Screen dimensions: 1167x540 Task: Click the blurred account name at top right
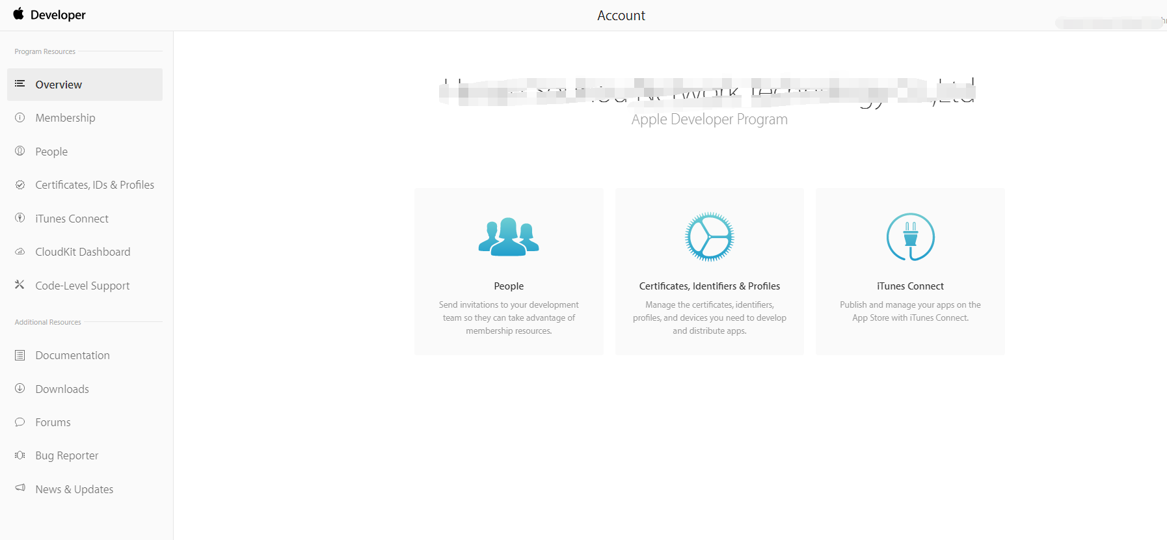click(x=1109, y=23)
